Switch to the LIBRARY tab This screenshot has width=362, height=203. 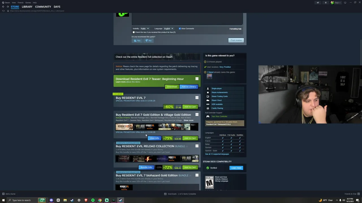[27, 7]
